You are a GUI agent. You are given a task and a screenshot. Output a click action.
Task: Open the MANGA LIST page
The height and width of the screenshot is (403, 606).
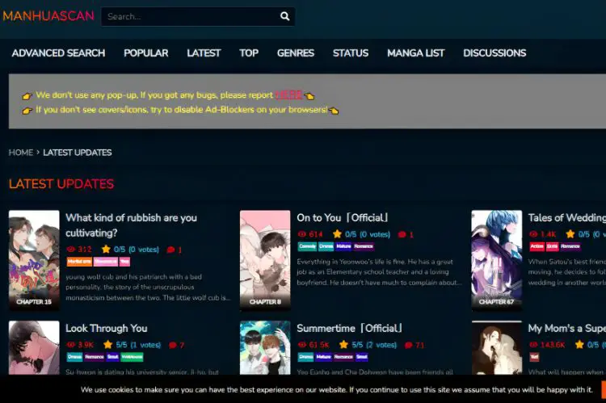click(x=416, y=53)
